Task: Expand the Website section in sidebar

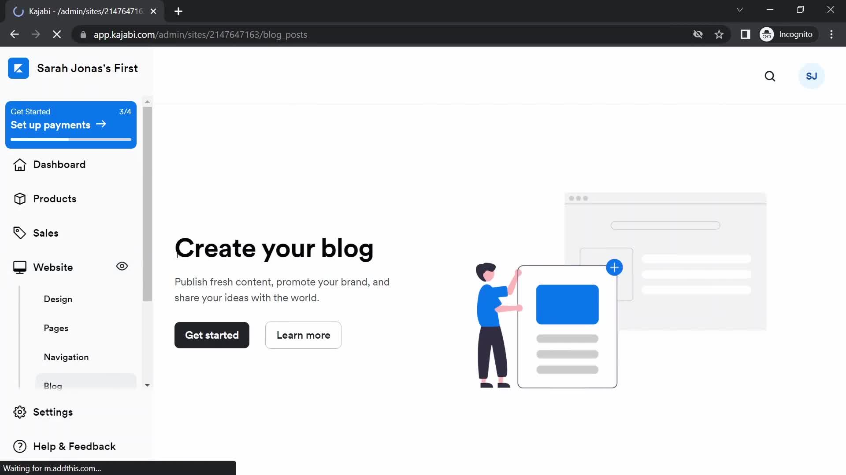Action: [53, 267]
